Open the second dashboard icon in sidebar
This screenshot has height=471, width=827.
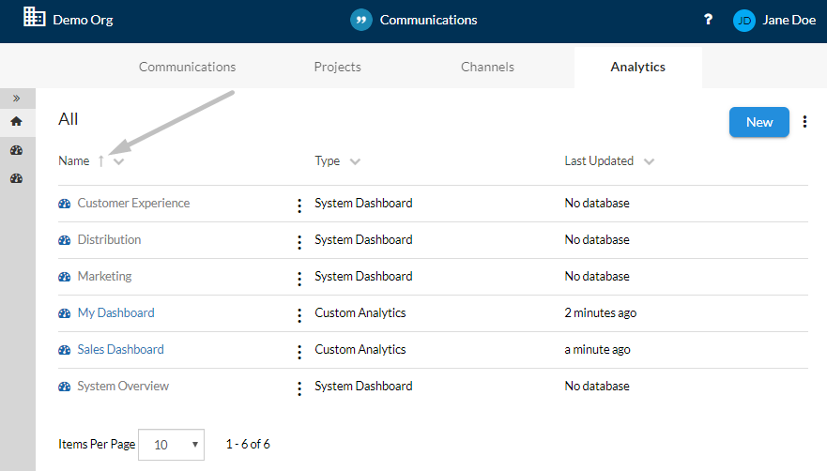pyautogui.click(x=16, y=178)
